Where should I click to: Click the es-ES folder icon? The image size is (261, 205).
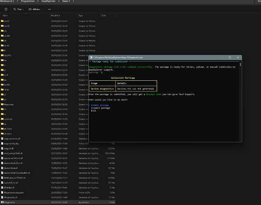click(2, 46)
